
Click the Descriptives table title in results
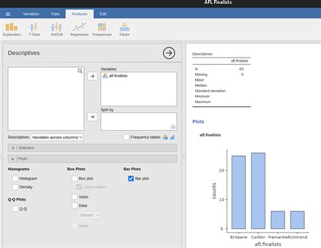tap(202, 54)
